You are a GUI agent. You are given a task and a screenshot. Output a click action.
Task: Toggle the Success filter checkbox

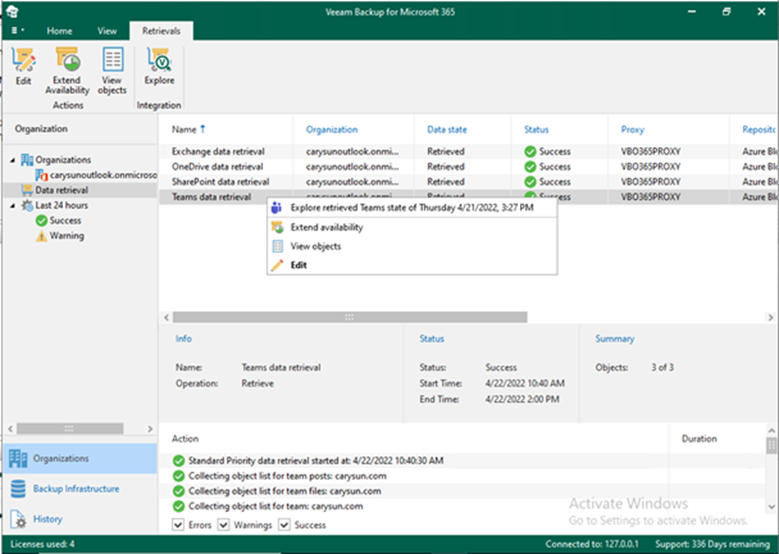pyautogui.click(x=284, y=525)
